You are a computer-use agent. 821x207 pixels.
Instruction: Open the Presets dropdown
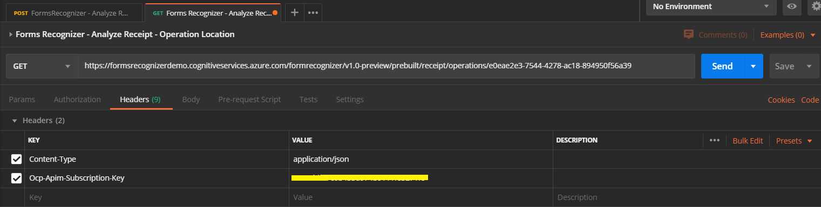point(794,141)
